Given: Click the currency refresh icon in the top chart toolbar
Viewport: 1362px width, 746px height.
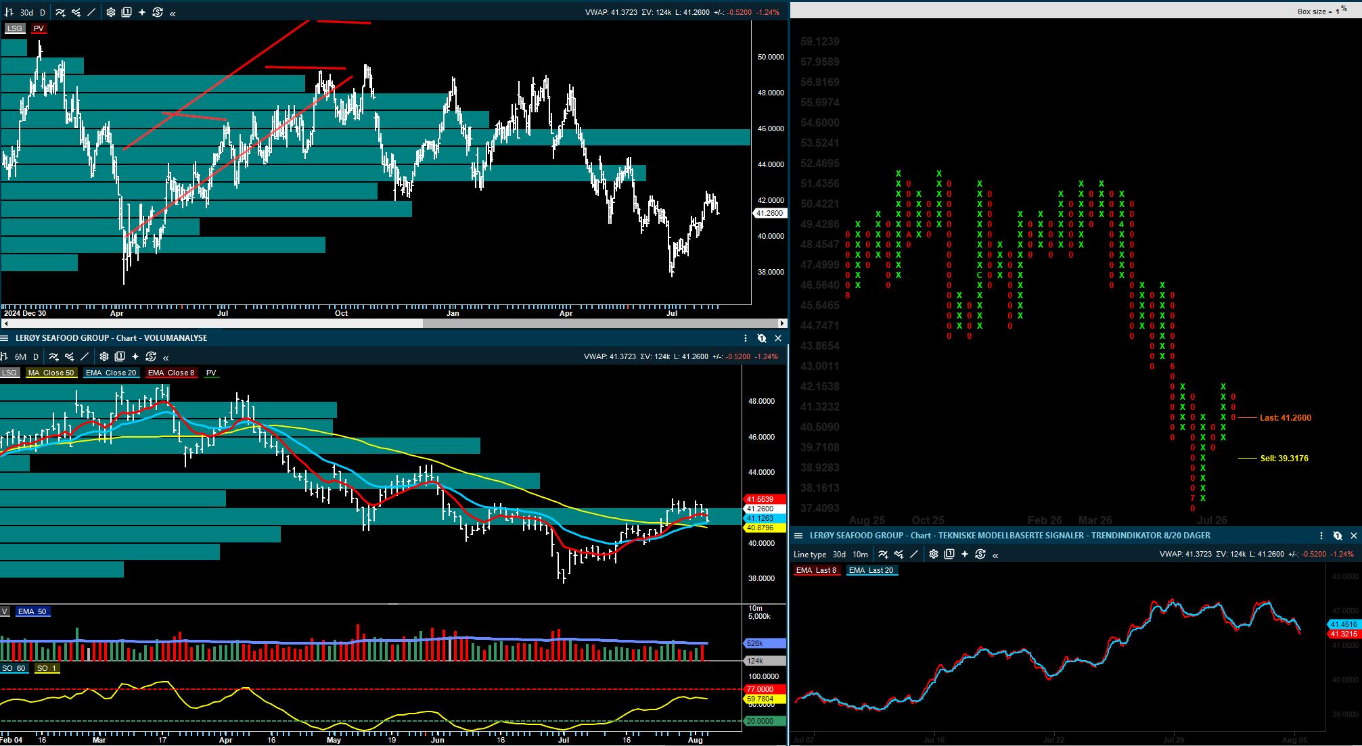Looking at the screenshot, I should tap(158, 12).
